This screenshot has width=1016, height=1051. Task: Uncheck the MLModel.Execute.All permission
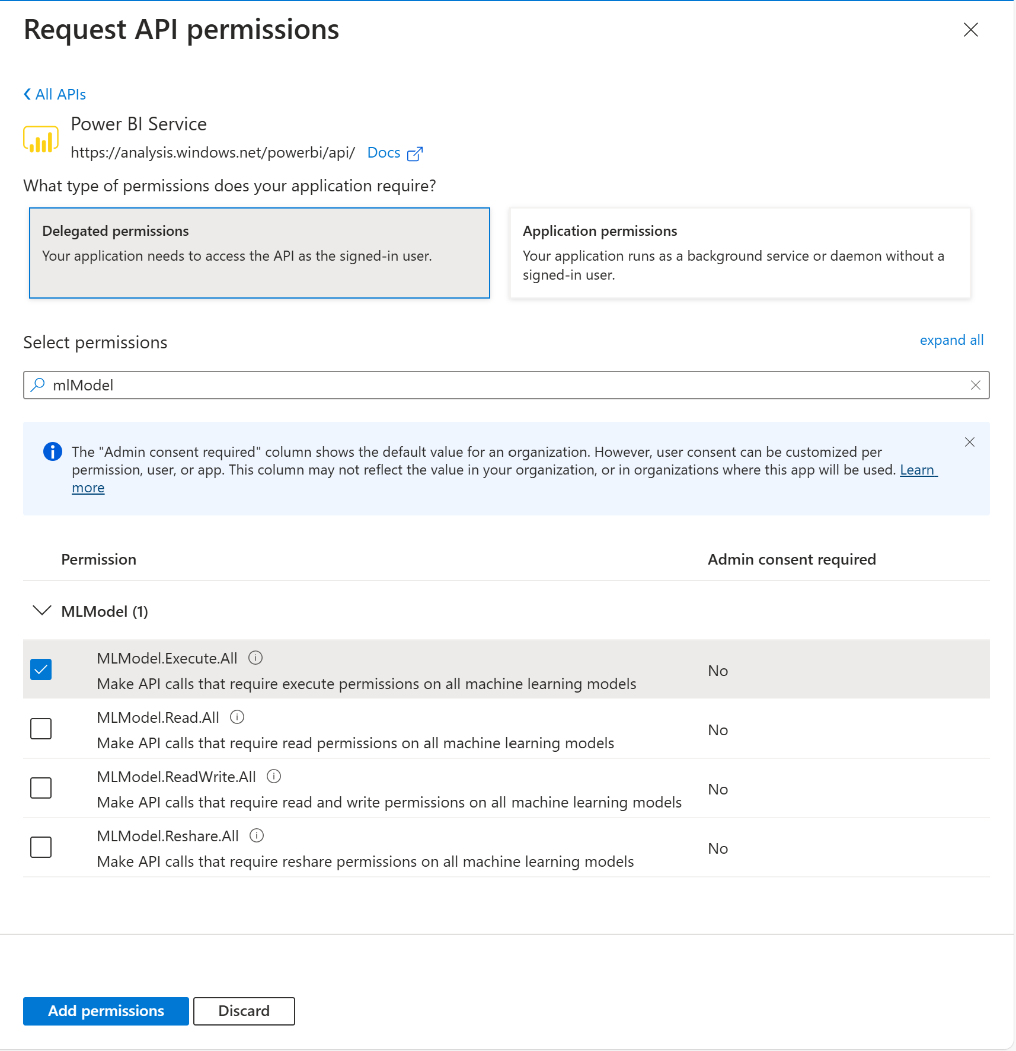point(41,669)
